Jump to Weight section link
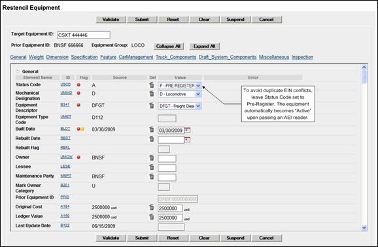Viewport: 378px width, 247px height. (x=36, y=57)
